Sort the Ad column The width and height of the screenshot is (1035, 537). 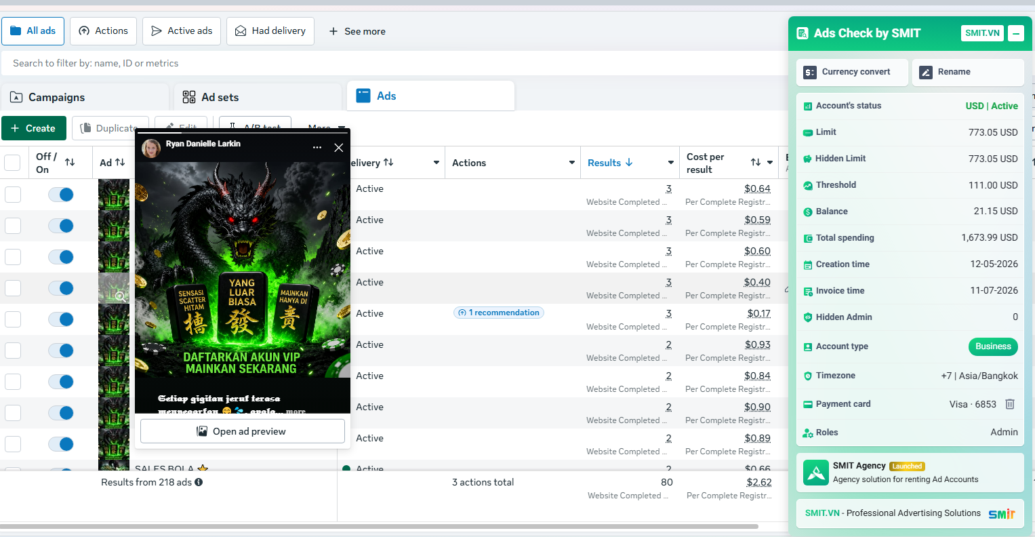[120, 163]
